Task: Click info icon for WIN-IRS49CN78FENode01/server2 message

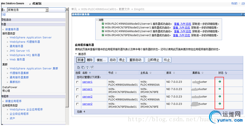Action: [x=103, y=35]
